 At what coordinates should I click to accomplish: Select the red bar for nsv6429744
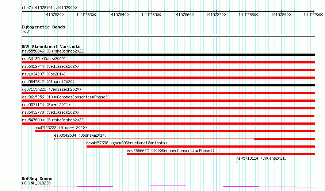point(168,70)
